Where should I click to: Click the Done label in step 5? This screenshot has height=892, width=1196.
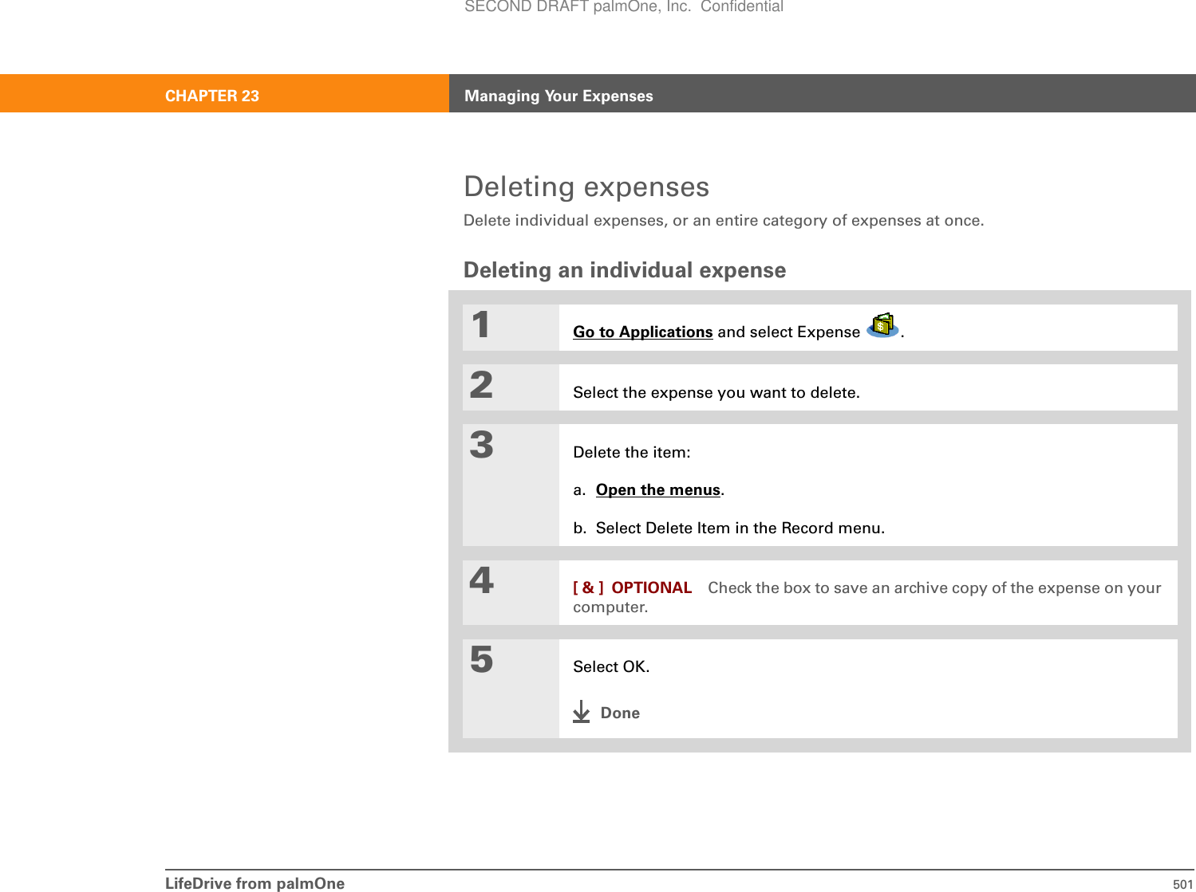[620, 713]
